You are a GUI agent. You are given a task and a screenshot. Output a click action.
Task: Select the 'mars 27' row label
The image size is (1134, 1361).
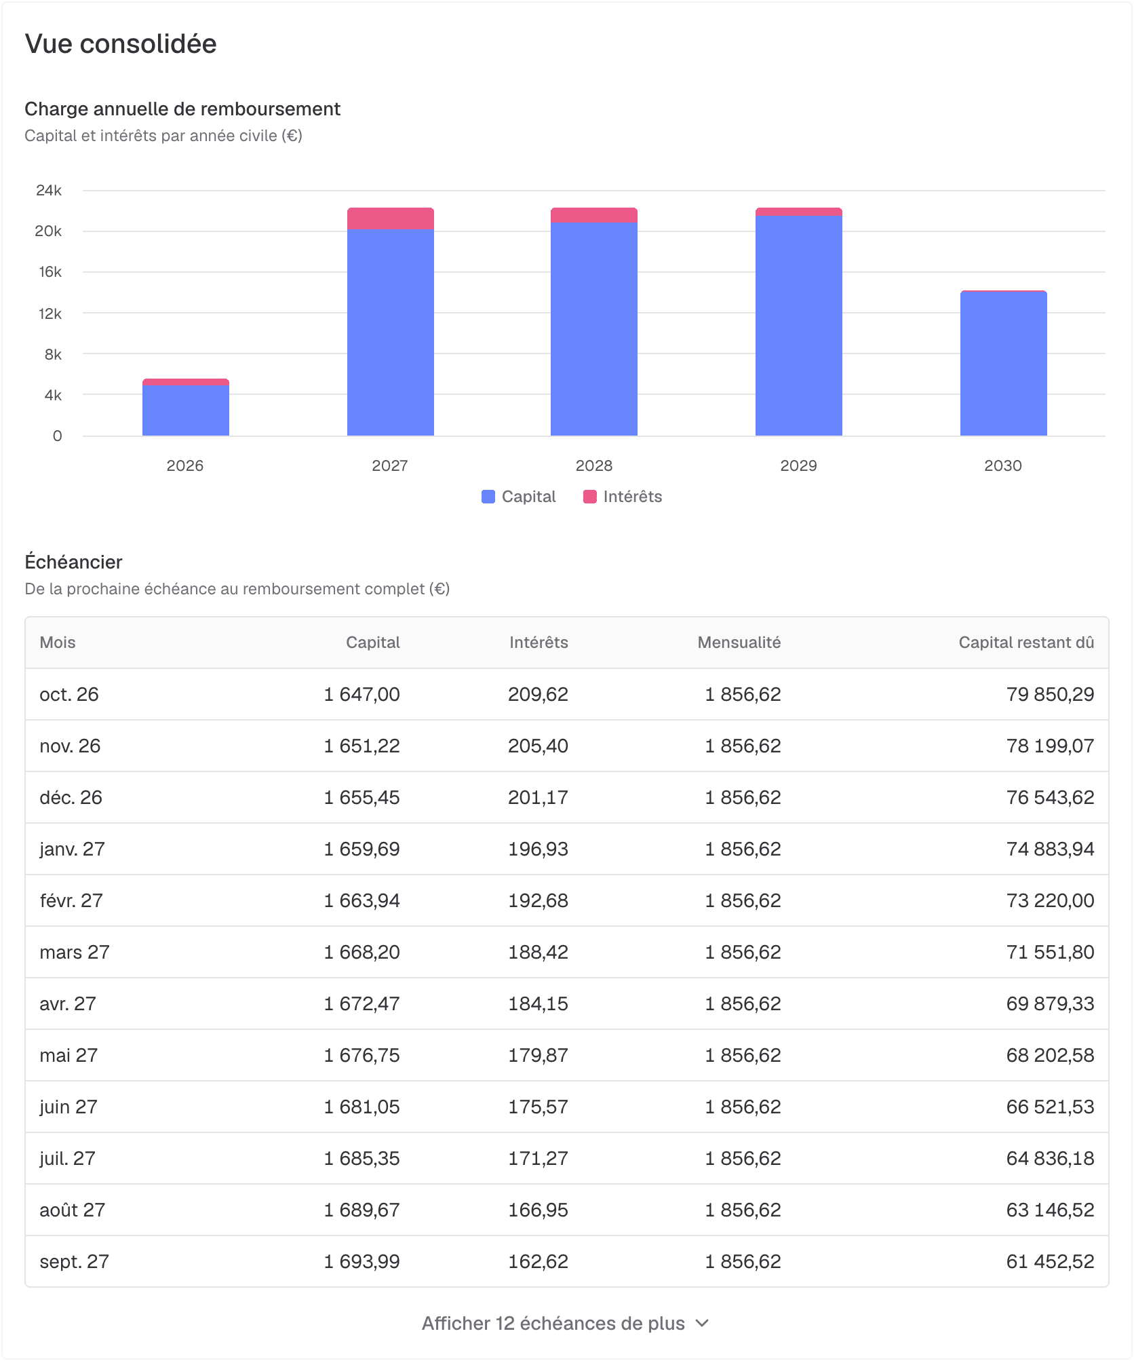coord(75,952)
